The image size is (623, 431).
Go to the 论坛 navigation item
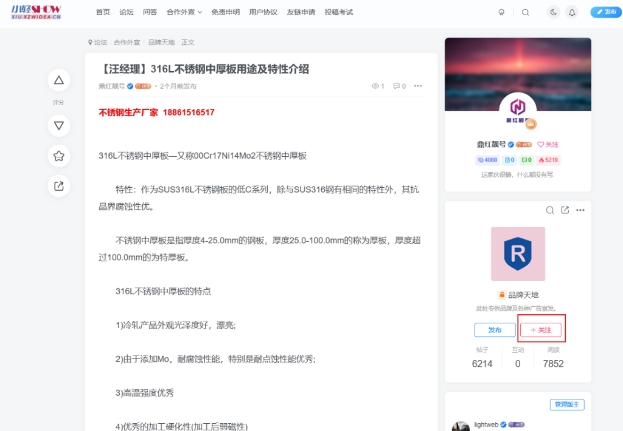(x=127, y=12)
